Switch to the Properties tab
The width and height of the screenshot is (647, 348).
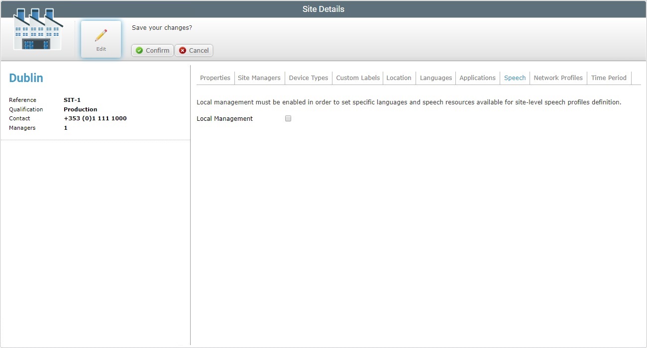pyautogui.click(x=215, y=78)
